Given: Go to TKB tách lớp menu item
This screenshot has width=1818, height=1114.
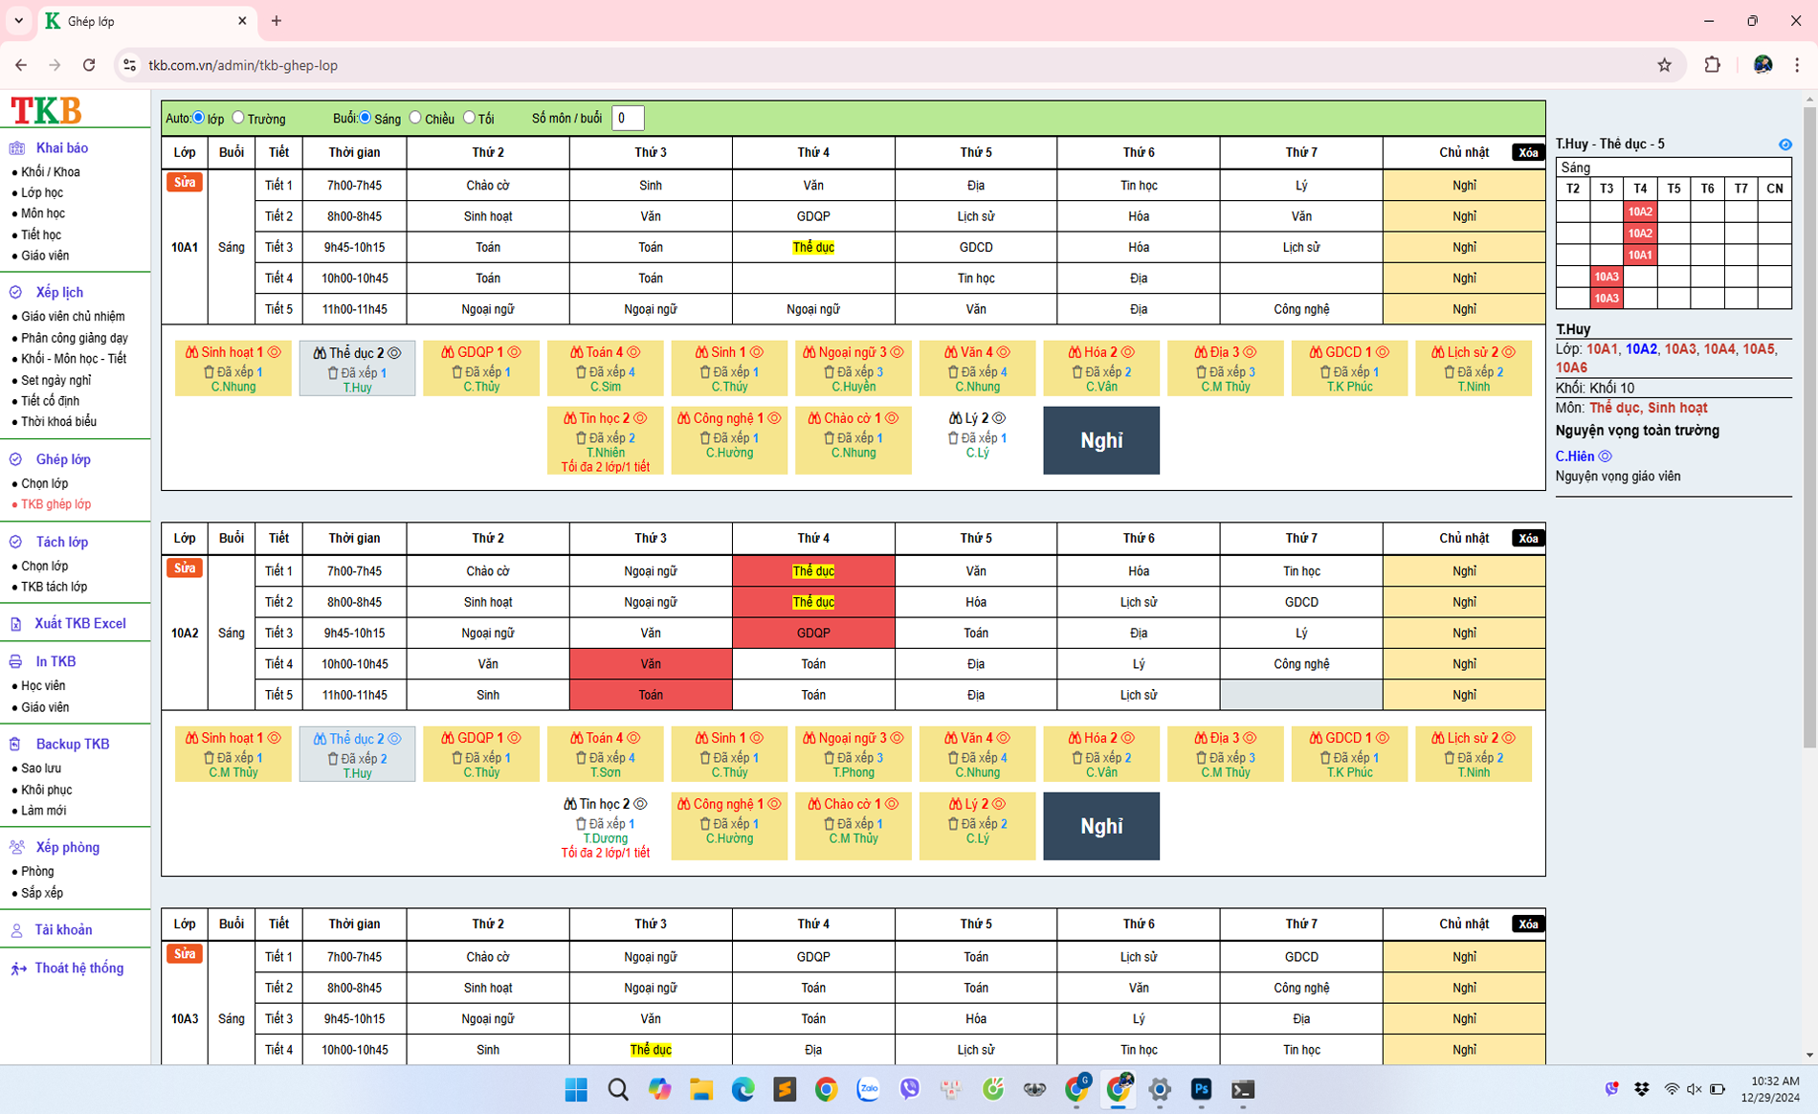Looking at the screenshot, I should pyautogui.click(x=54, y=587).
